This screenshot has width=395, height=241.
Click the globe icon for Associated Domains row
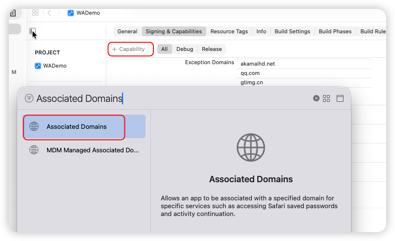[x=34, y=126]
